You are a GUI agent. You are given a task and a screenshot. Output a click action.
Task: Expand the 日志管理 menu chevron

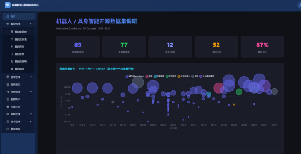click(31, 121)
